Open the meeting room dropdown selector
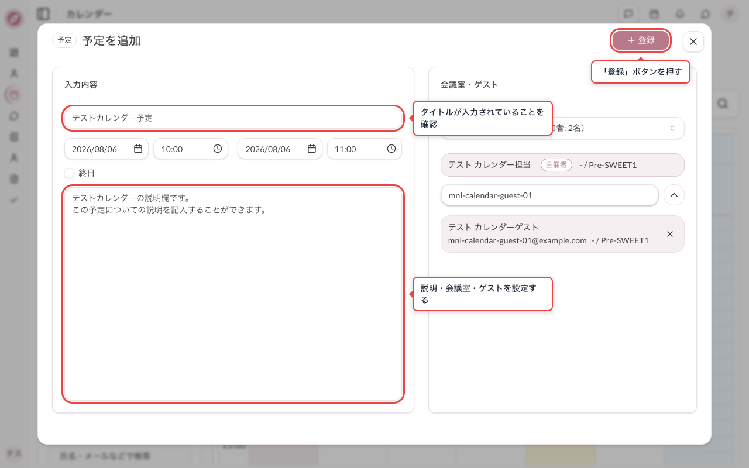Viewport: 749px width, 468px height. [562, 128]
